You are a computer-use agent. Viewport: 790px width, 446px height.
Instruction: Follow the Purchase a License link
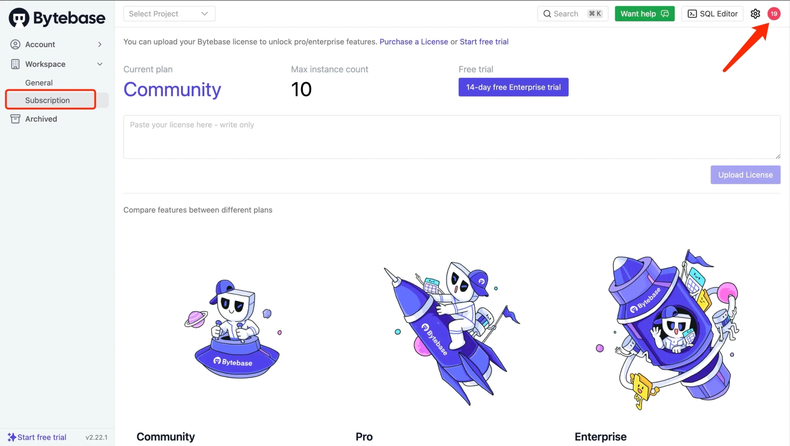[x=414, y=42]
